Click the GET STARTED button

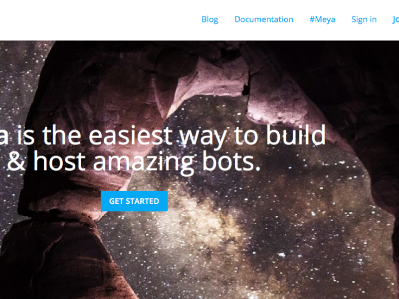click(x=134, y=201)
